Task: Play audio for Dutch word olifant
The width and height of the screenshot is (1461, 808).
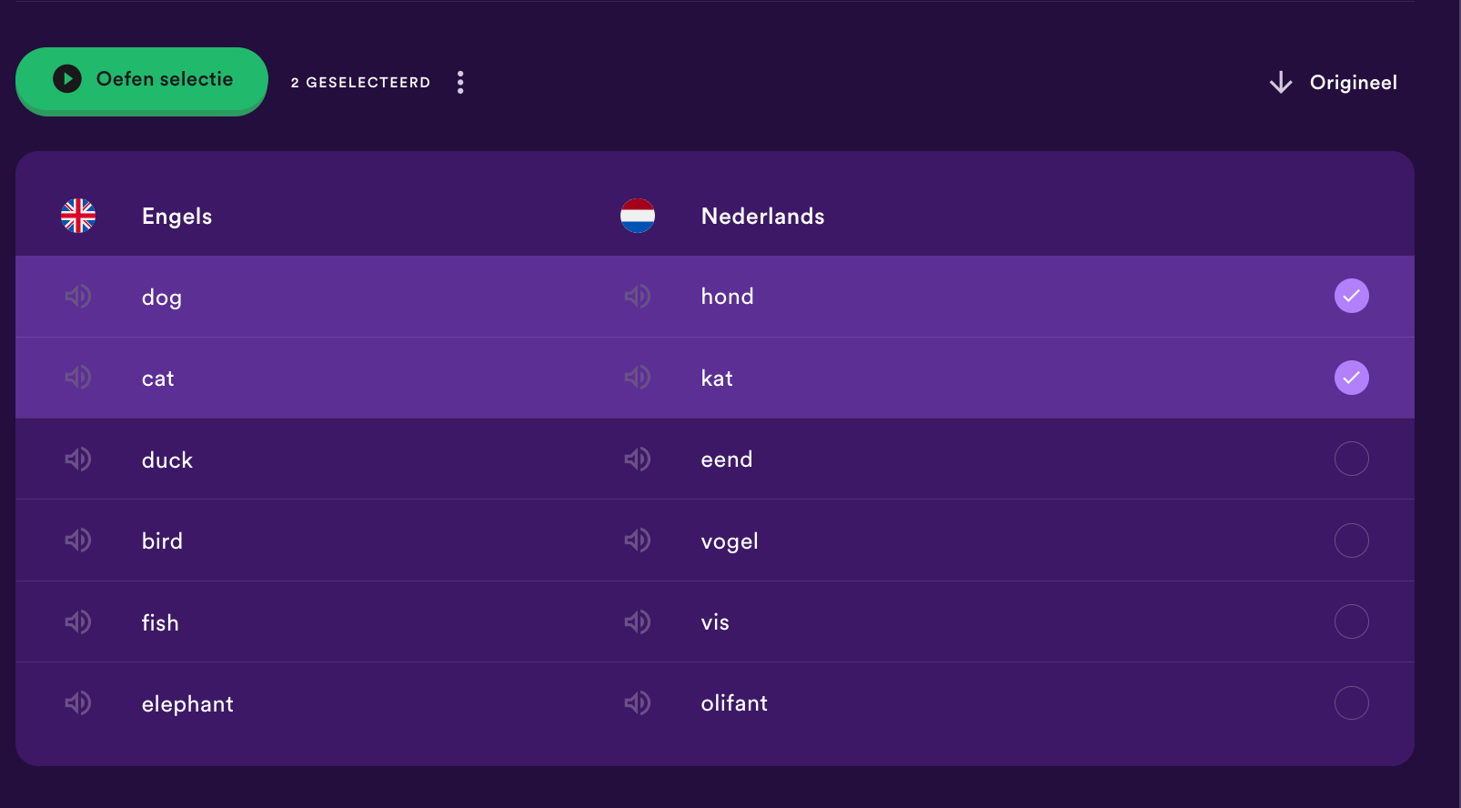Action: (638, 702)
